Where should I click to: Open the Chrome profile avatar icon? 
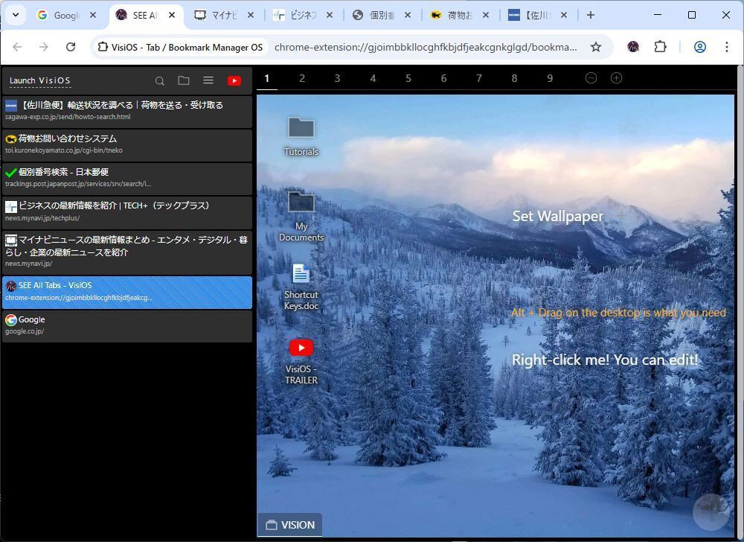[700, 46]
